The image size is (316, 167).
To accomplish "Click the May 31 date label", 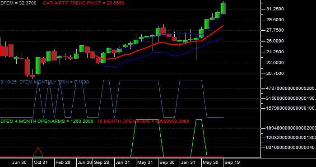I will 145,162.
